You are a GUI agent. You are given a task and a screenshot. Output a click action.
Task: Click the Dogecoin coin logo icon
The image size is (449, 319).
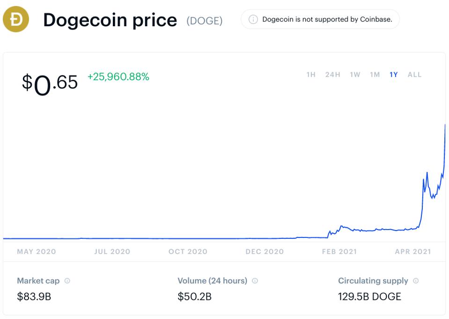pyautogui.click(x=16, y=20)
